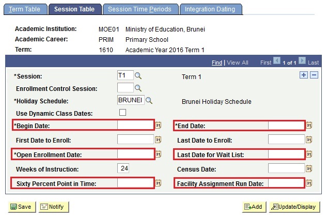Open the Integration Dating tab
This screenshot has width=327, height=217.
click(211, 9)
